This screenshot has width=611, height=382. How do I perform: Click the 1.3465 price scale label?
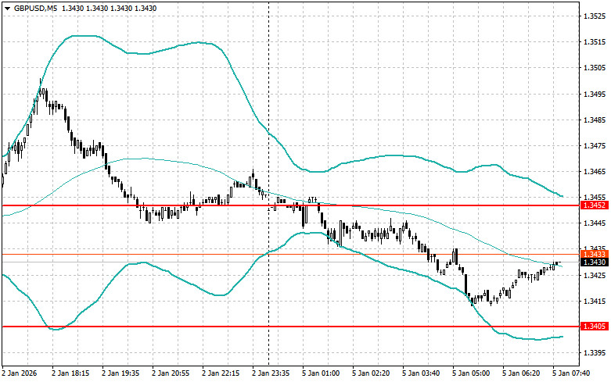(594, 172)
